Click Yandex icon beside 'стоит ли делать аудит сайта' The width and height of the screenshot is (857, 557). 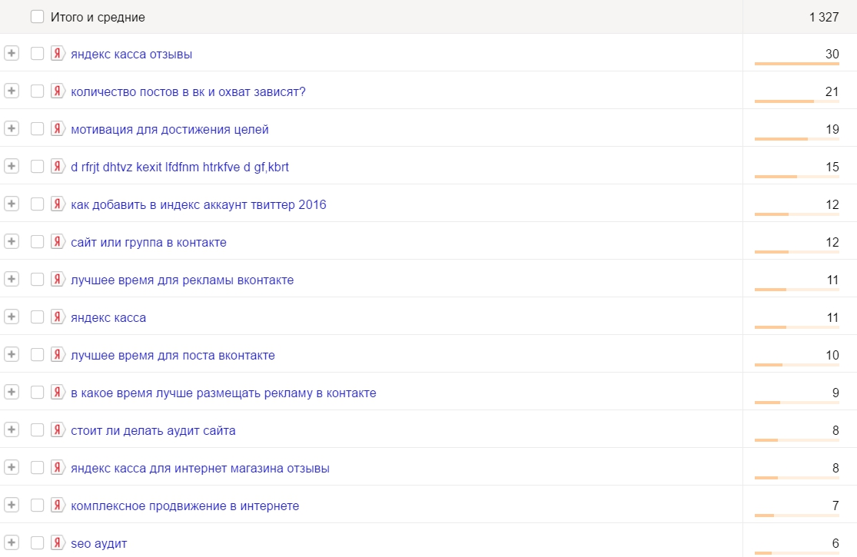tap(58, 430)
